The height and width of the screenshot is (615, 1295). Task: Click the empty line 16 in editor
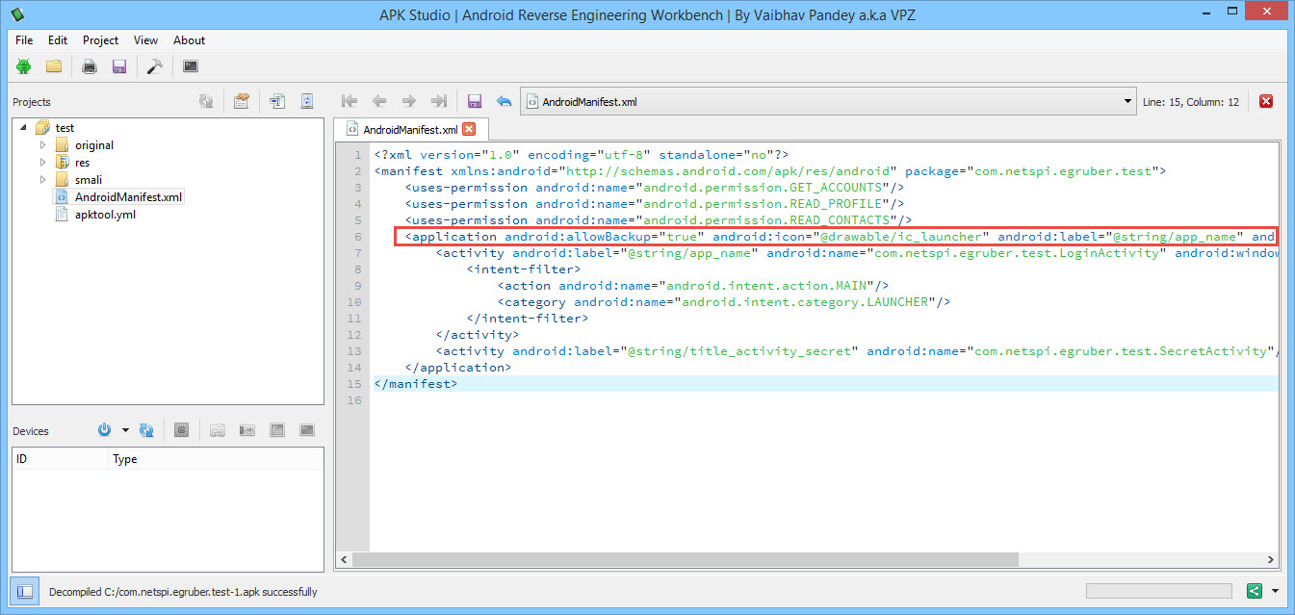click(x=825, y=399)
